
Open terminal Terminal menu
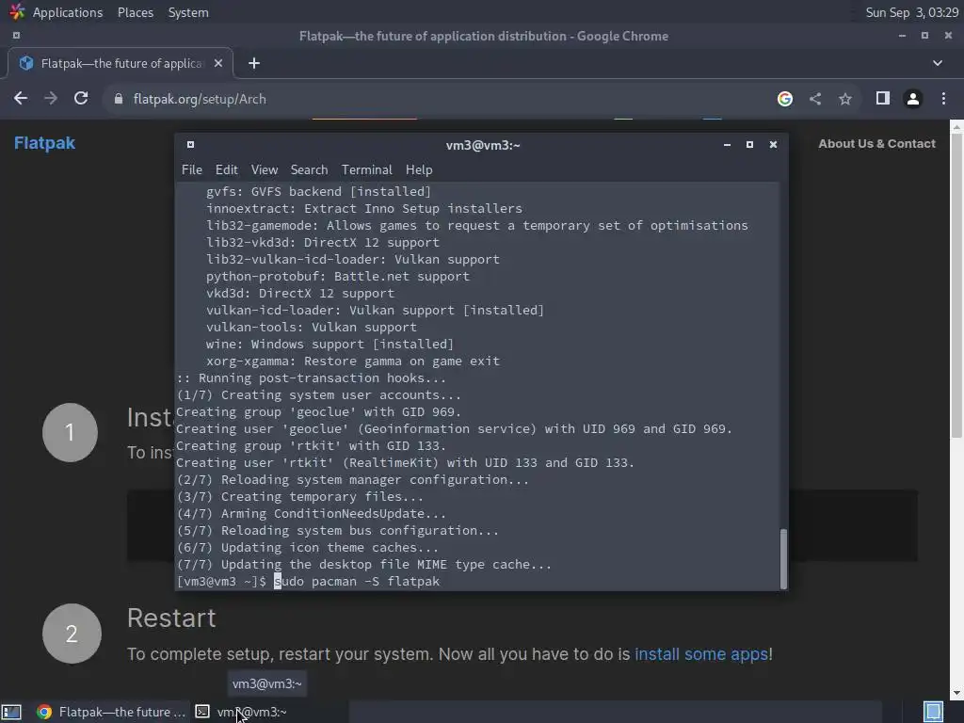(x=366, y=169)
